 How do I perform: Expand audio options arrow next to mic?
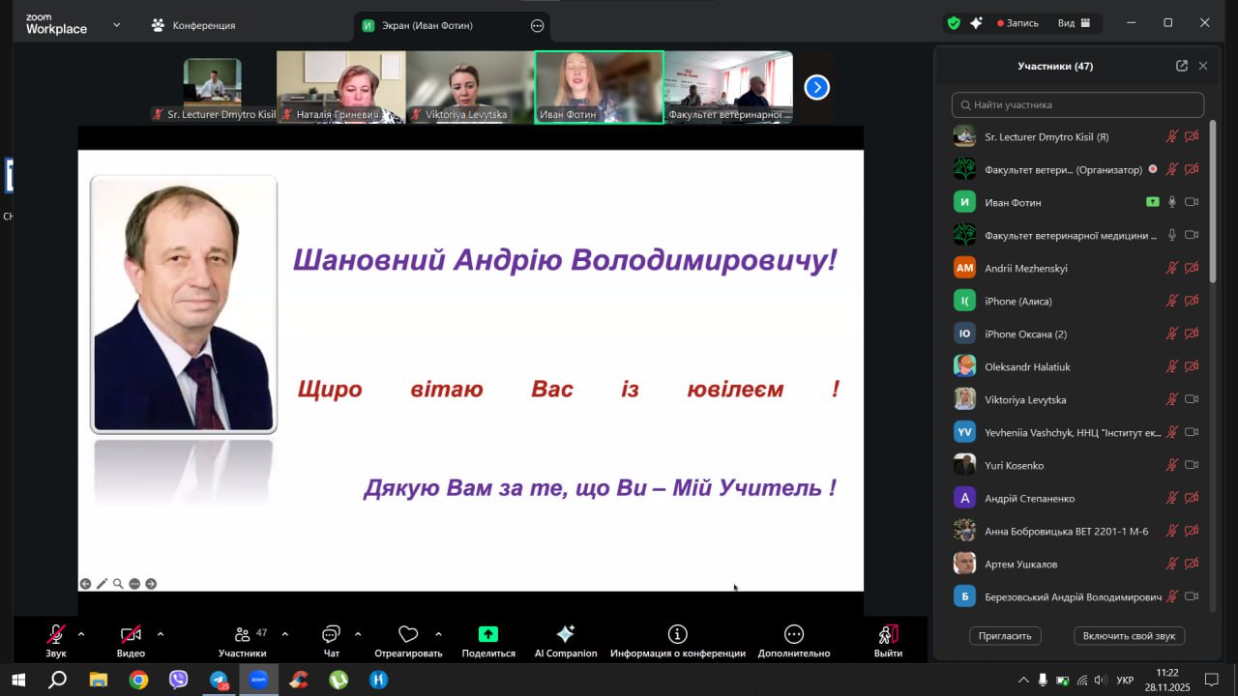pos(81,634)
